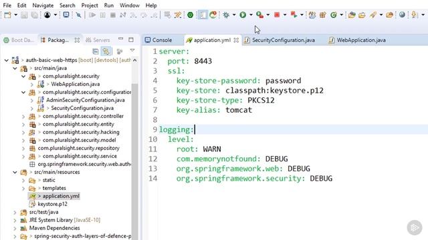This screenshot has height=240, width=428.
Task: Select application.yml in Package Explorer
Action: click(61, 196)
